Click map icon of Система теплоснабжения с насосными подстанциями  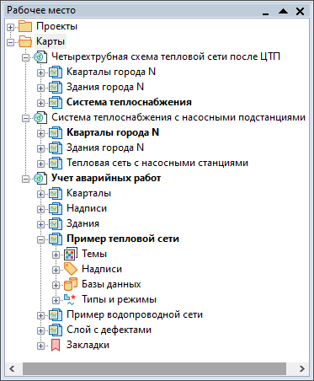pos(40,117)
